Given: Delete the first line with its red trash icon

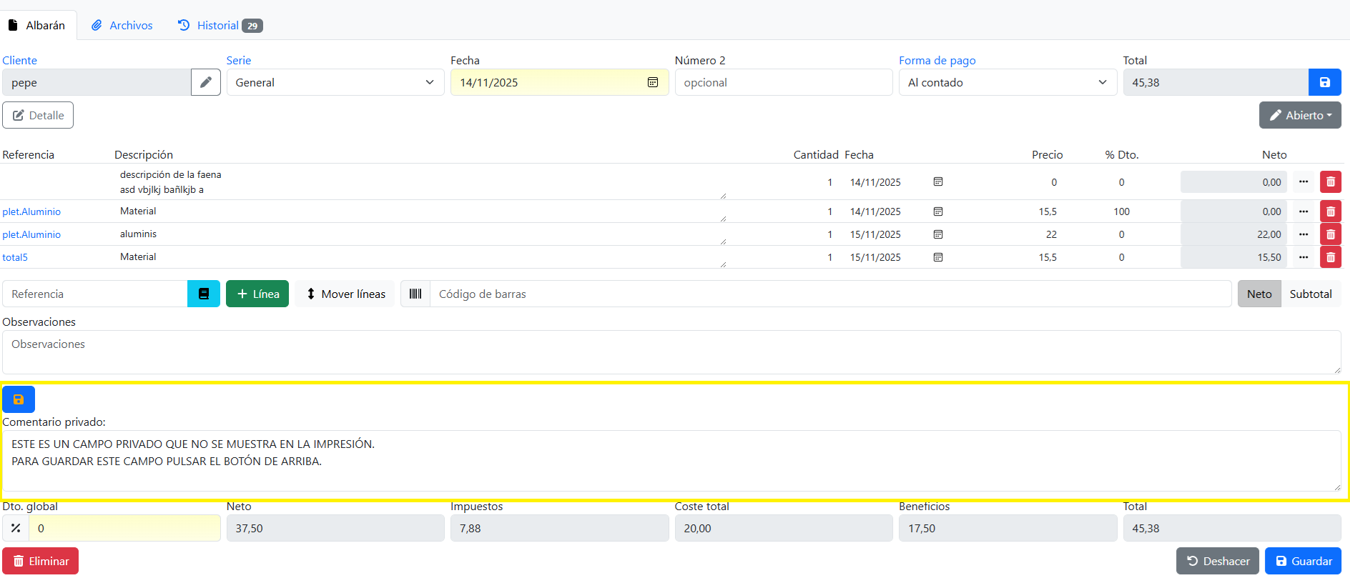Looking at the screenshot, I should [x=1330, y=182].
